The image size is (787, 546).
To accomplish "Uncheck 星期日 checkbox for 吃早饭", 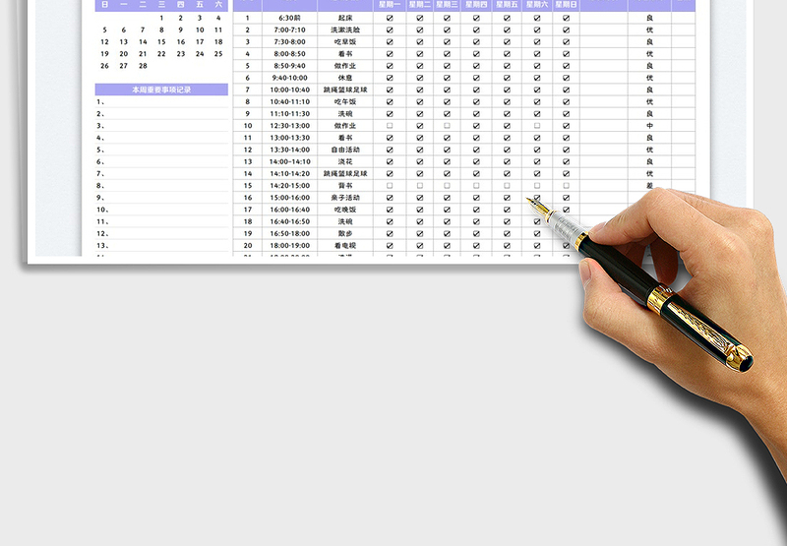I will (x=566, y=42).
